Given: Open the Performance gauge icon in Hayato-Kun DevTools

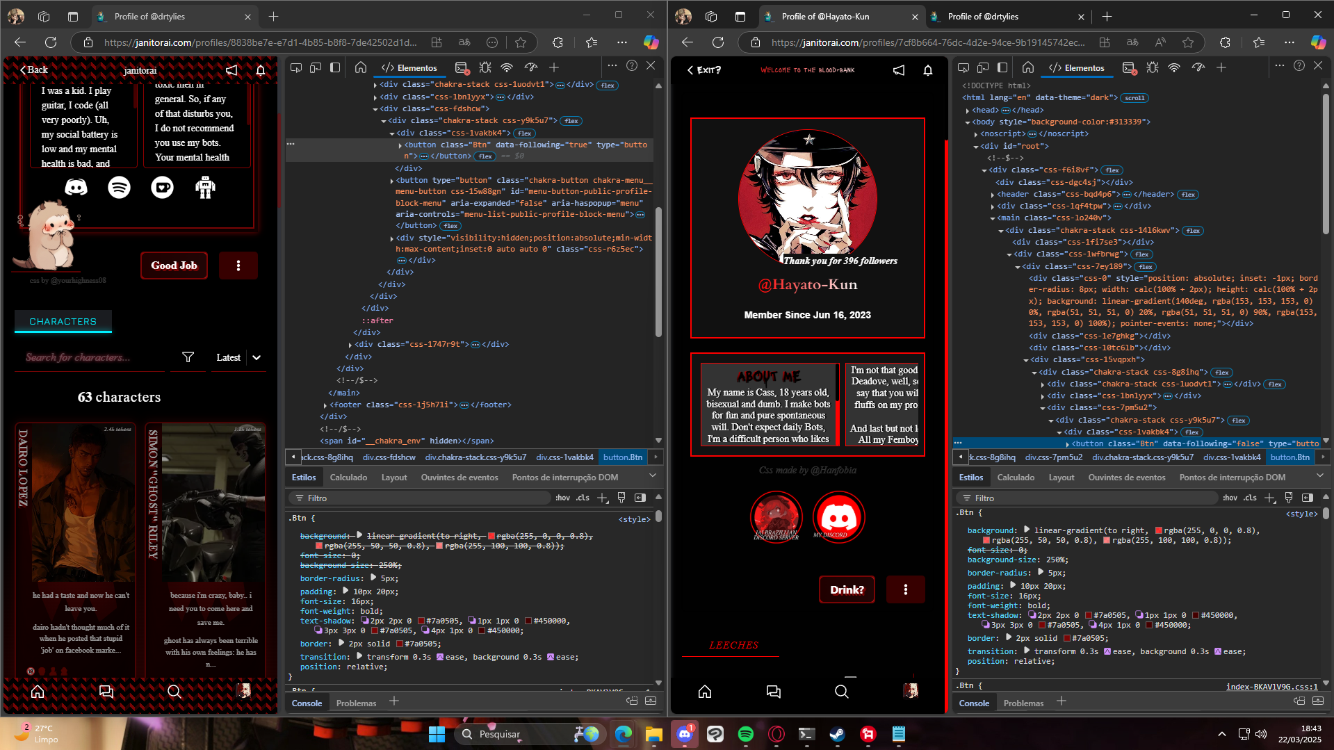Looking at the screenshot, I should tap(1198, 67).
